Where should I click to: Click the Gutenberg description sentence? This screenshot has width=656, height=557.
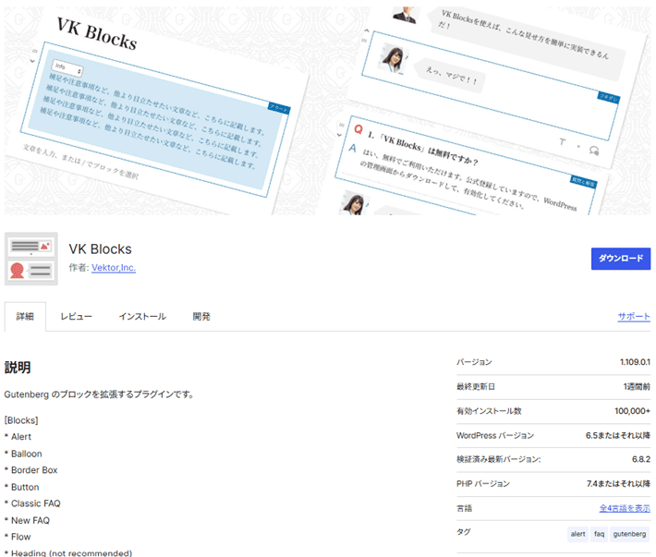[99, 394]
